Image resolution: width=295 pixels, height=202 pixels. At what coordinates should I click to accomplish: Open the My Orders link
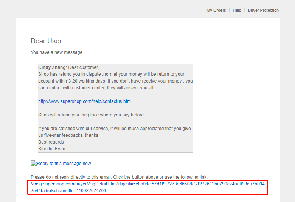click(216, 10)
